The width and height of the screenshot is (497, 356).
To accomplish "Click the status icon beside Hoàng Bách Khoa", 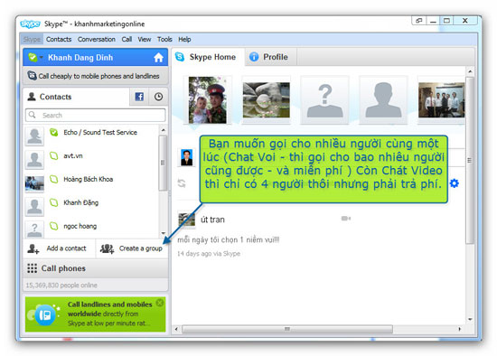I will pyautogui.click(x=54, y=179).
